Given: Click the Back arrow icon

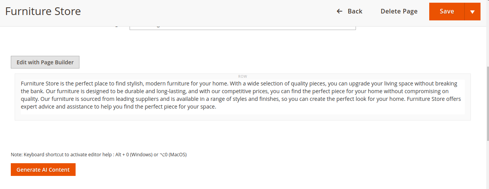Looking at the screenshot, I should coord(339,11).
